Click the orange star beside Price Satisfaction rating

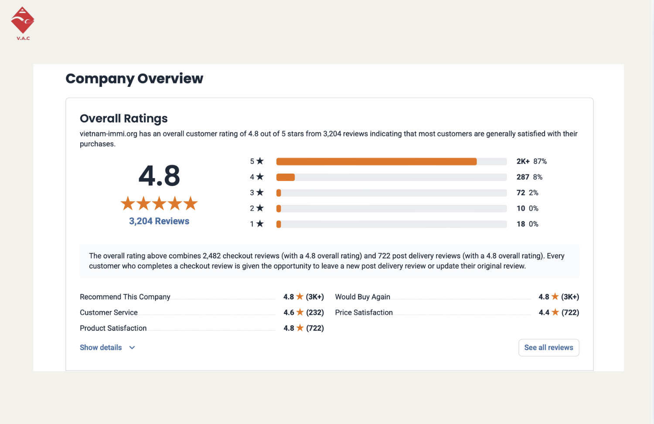tap(555, 312)
